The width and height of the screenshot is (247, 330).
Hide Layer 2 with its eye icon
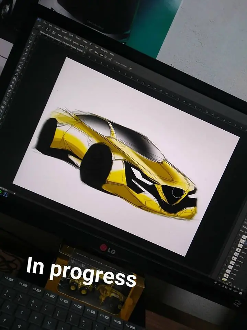click(x=231, y=252)
